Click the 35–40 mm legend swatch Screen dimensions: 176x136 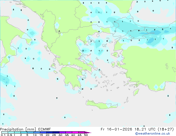(69, 132)
